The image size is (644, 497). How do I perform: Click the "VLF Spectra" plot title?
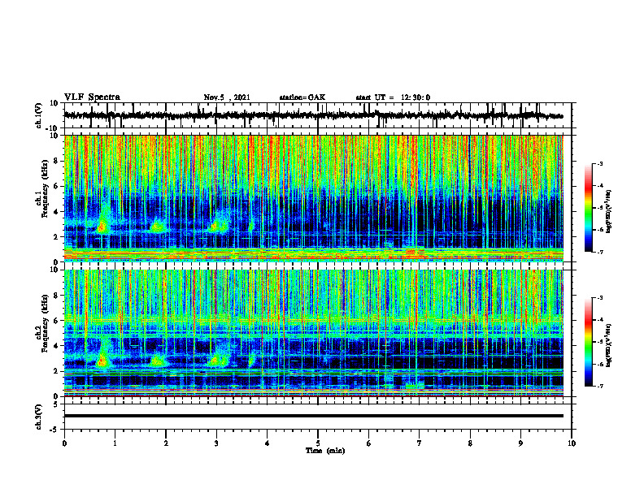click(92, 97)
